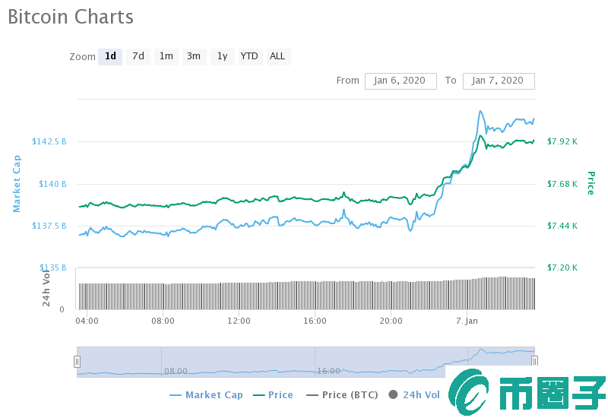Click the 20:00 time axis label
The height and width of the screenshot is (418, 608).
[x=391, y=321]
